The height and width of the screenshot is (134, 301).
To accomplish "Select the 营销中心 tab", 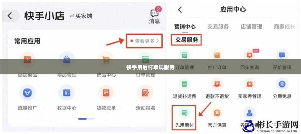I will (x=185, y=26).
